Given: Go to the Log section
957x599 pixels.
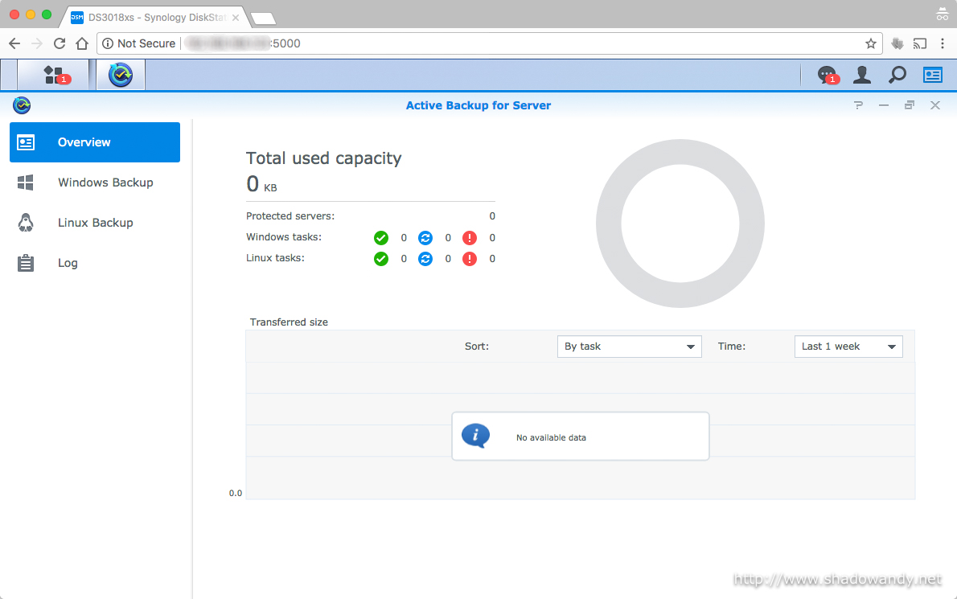Looking at the screenshot, I should tap(95, 263).
